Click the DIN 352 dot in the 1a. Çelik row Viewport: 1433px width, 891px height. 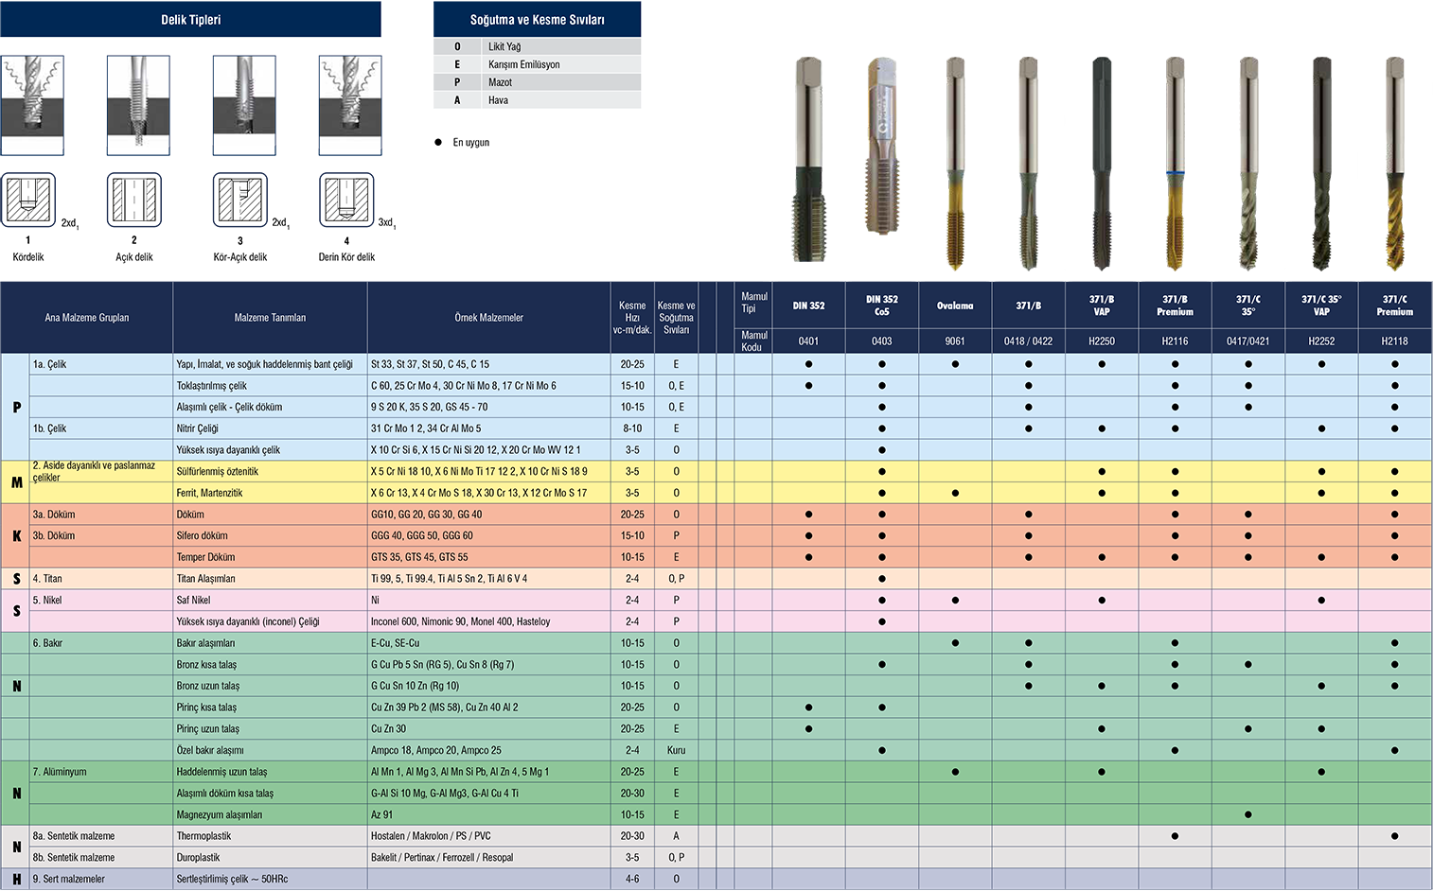pyautogui.click(x=808, y=364)
